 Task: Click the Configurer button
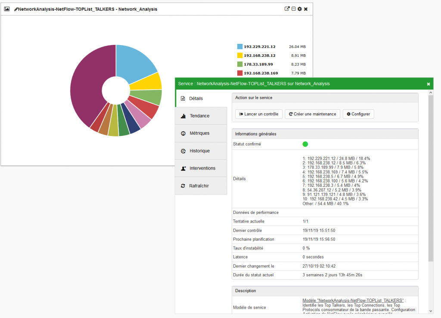coord(358,114)
